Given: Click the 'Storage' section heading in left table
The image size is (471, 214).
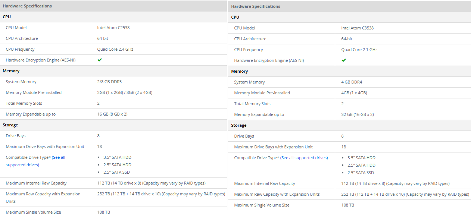Looking at the screenshot, I should [x=10, y=125].
